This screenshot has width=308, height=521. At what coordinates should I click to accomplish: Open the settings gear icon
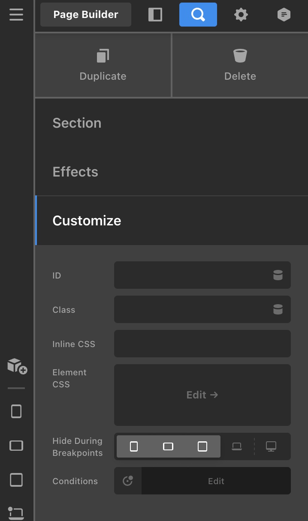241,15
